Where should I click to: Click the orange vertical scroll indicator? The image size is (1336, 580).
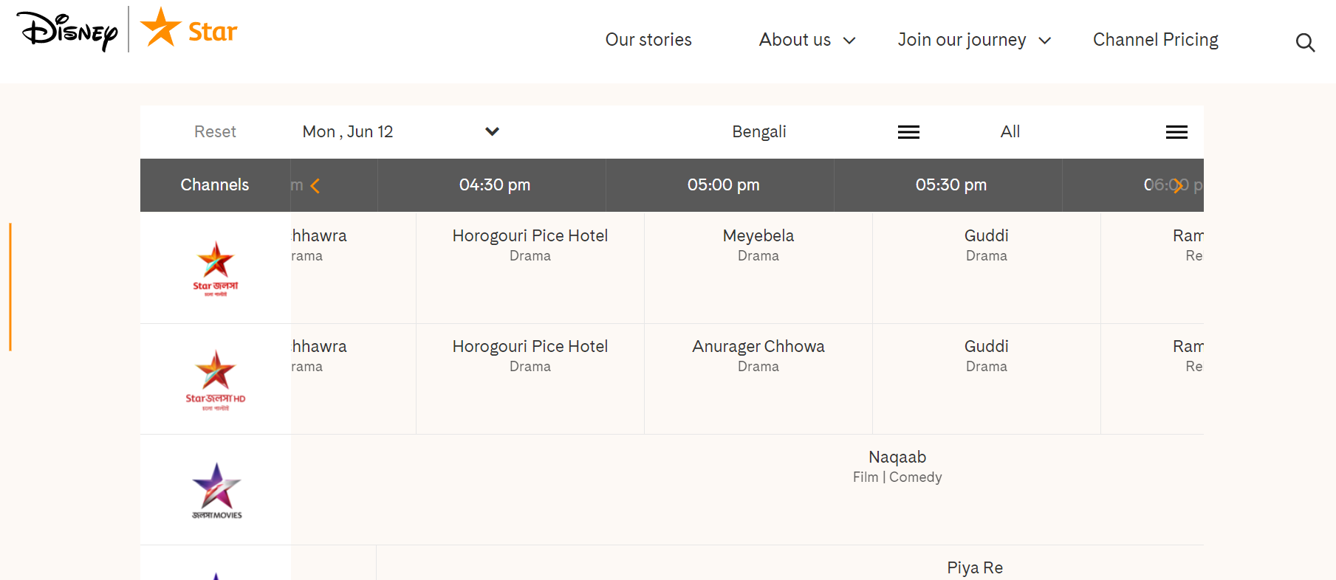[10, 286]
